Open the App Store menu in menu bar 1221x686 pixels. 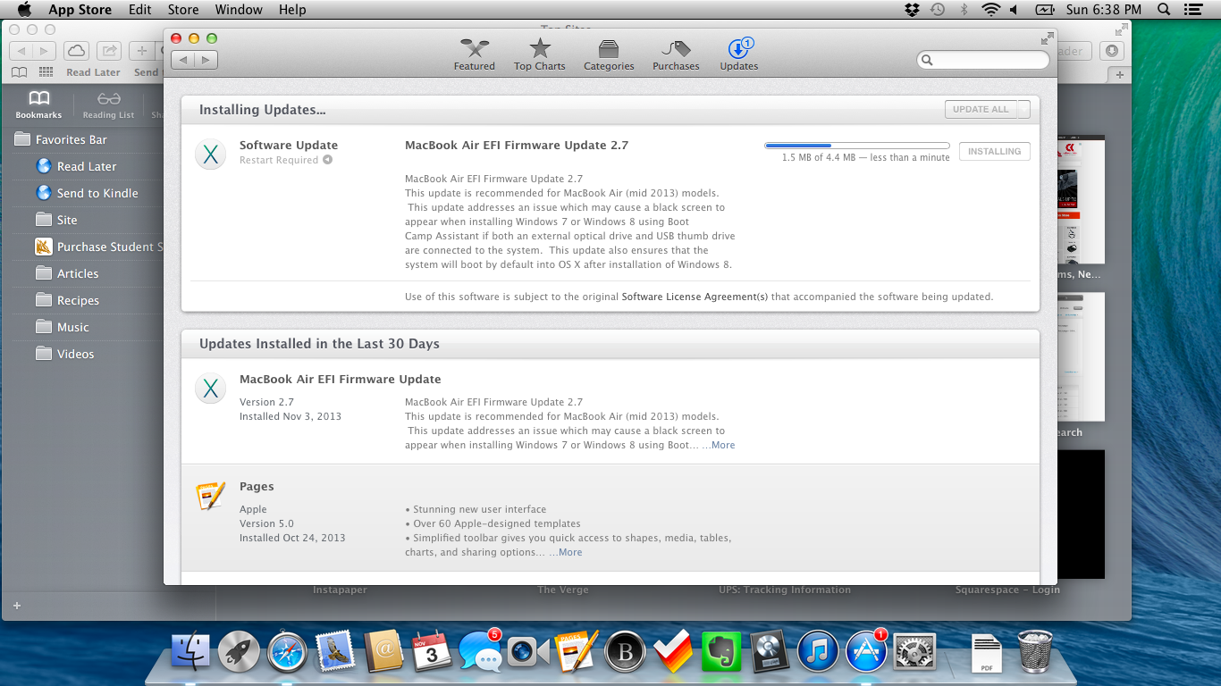tap(80, 10)
